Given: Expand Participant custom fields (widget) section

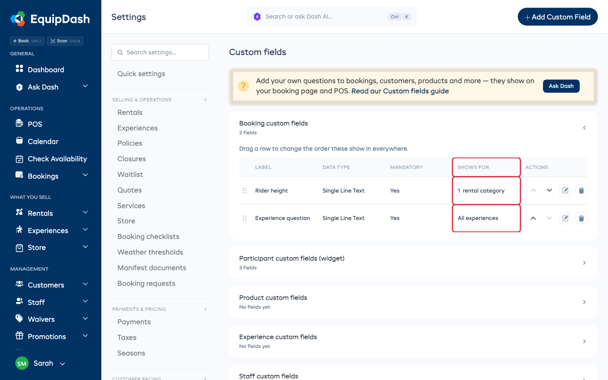Looking at the screenshot, I should [584, 263].
